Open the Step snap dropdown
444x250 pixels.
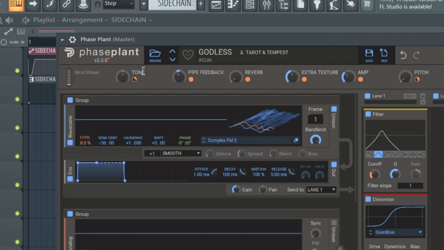118,4
